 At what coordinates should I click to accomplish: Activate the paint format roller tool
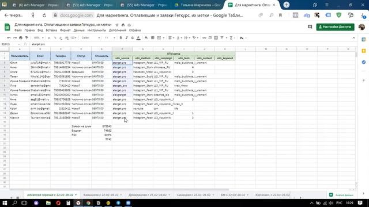coord(27,38)
